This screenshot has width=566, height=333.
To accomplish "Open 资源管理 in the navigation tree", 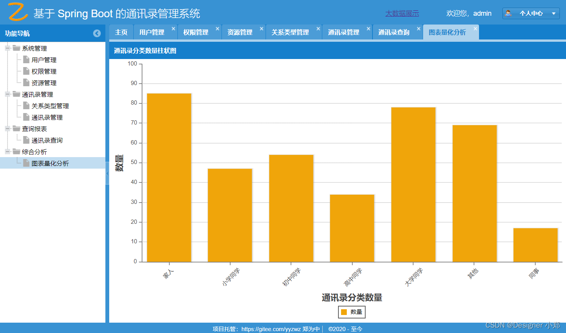I will [x=44, y=83].
